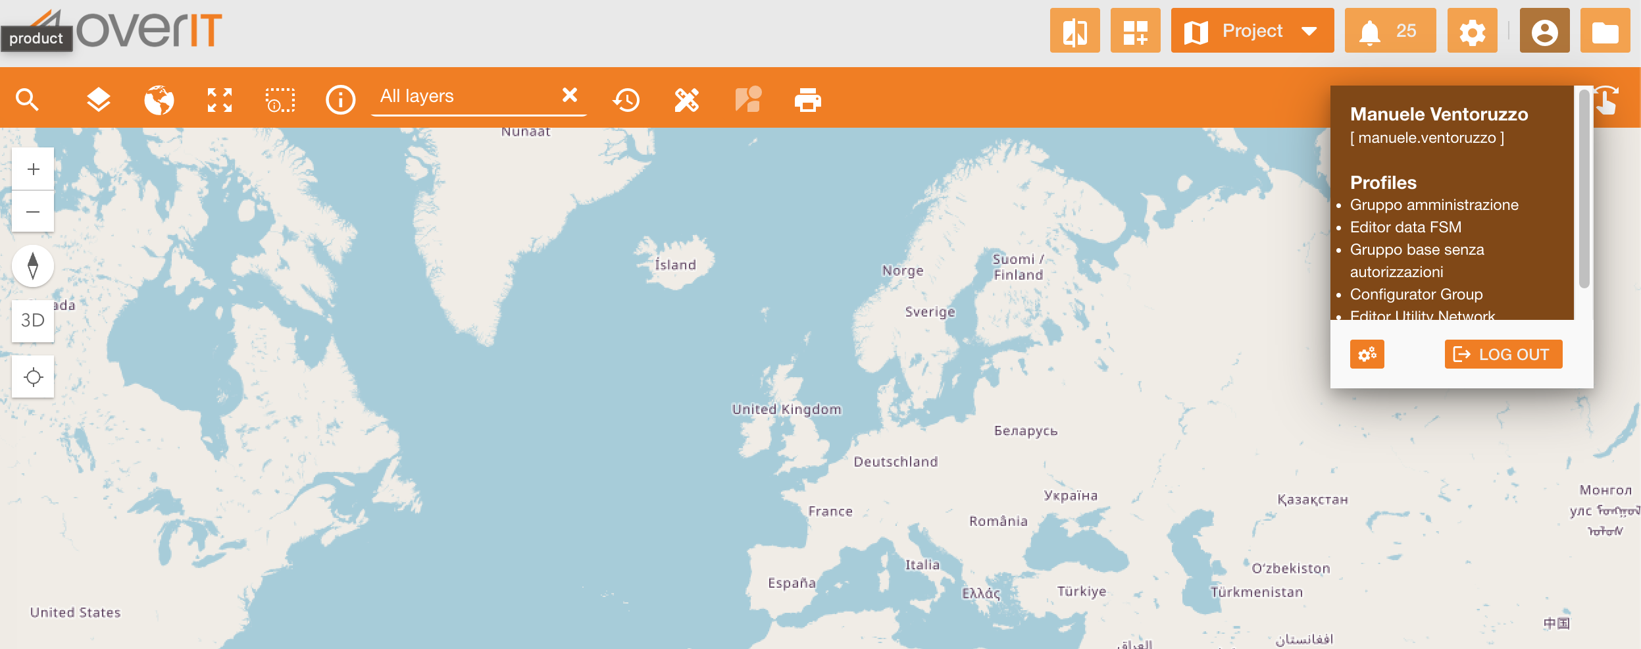The height and width of the screenshot is (649, 1641).
Task: Select Gruppo amministrazione profile
Action: [x=1434, y=205]
